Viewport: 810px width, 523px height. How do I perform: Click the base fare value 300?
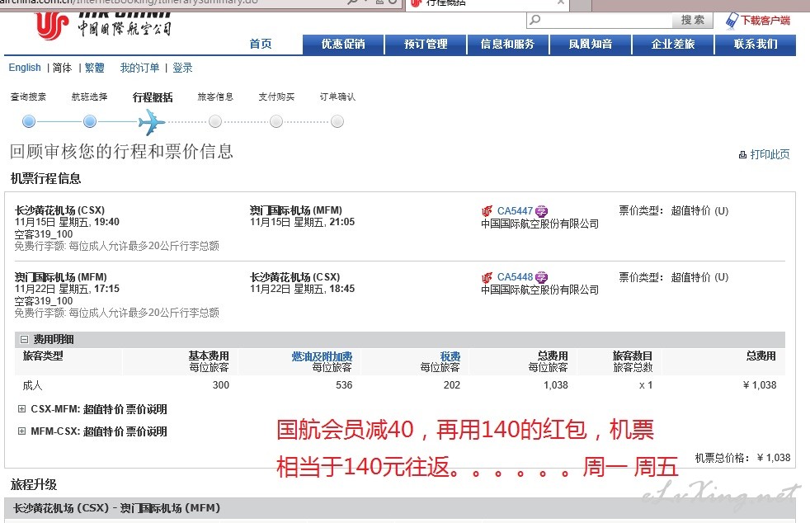pyautogui.click(x=220, y=385)
